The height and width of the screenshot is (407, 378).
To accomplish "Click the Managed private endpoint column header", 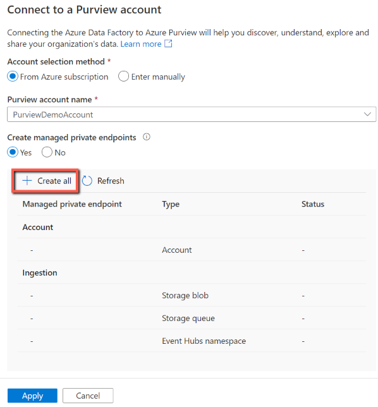I will point(72,204).
